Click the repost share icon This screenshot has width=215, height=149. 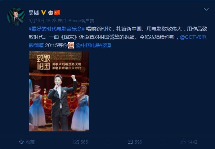[x=76, y=142]
